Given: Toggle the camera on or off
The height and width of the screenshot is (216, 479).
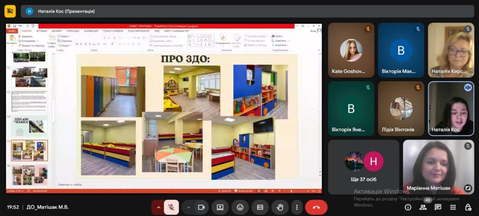Looking at the screenshot, I should [201, 207].
